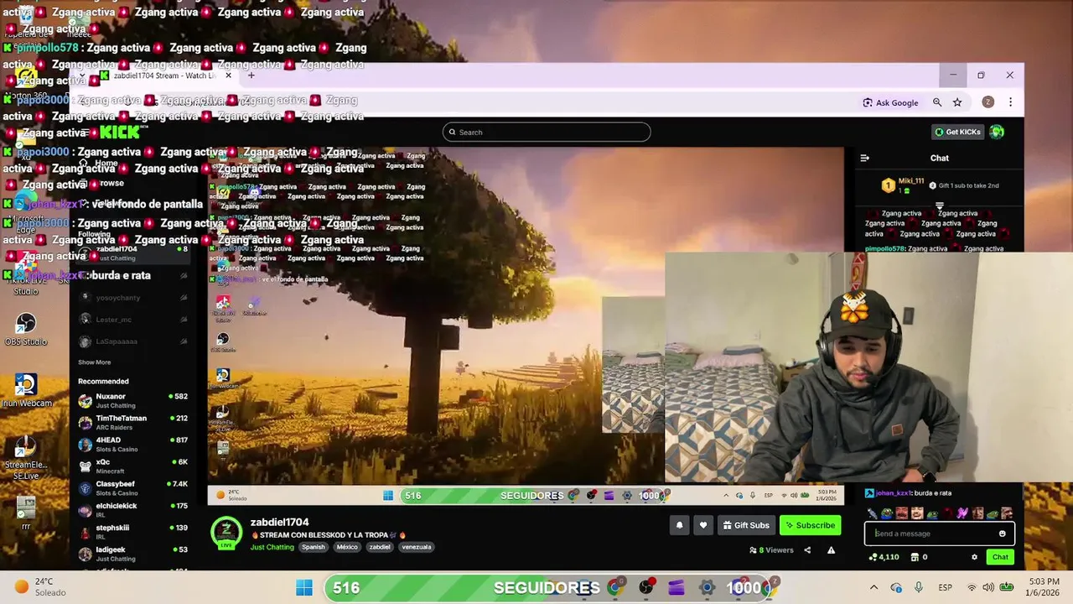Click the 8 Viewers count
Image resolution: width=1073 pixels, height=604 pixels.
771,550
